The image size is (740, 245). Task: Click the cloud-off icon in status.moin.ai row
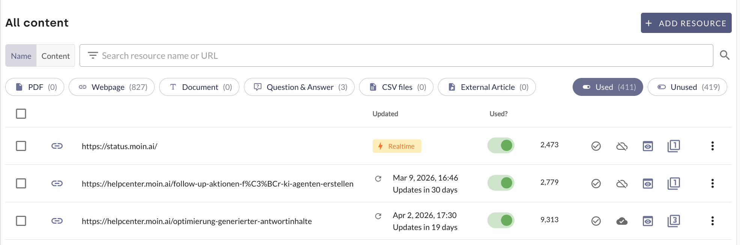pyautogui.click(x=622, y=146)
